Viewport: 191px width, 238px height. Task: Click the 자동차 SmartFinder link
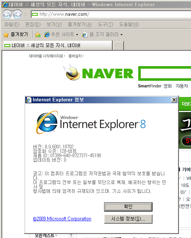[x=182, y=86]
